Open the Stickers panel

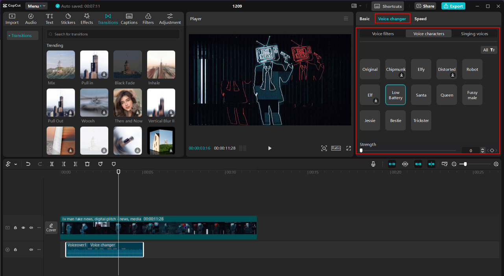pos(68,19)
